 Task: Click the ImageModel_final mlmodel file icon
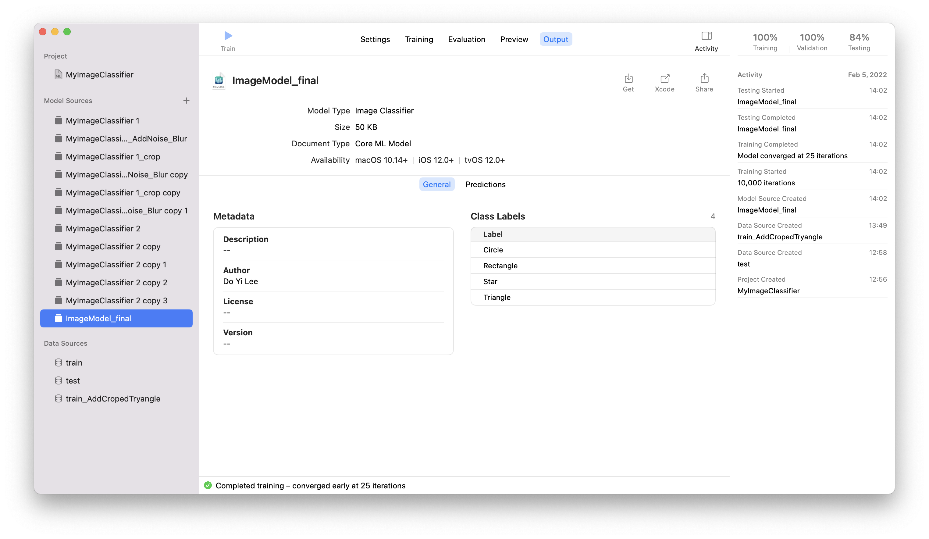[x=219, y=80]
